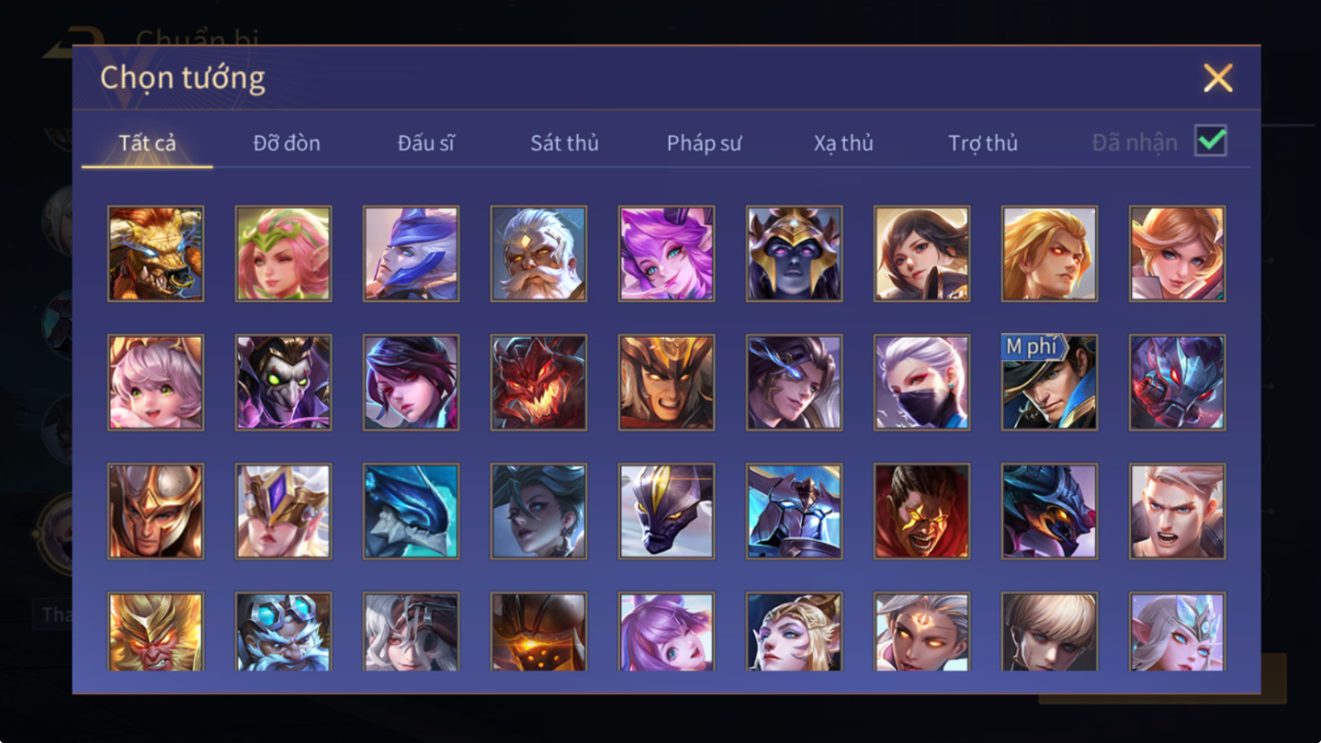Viewport: 1321px width, 743px height.
Task: Select the green-eyed dark jester hero
Action: tap(283, 382)
